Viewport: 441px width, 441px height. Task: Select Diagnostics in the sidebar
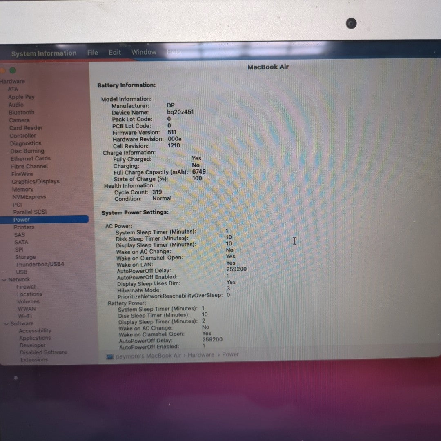pyautogui.click(x=26, y=143)
